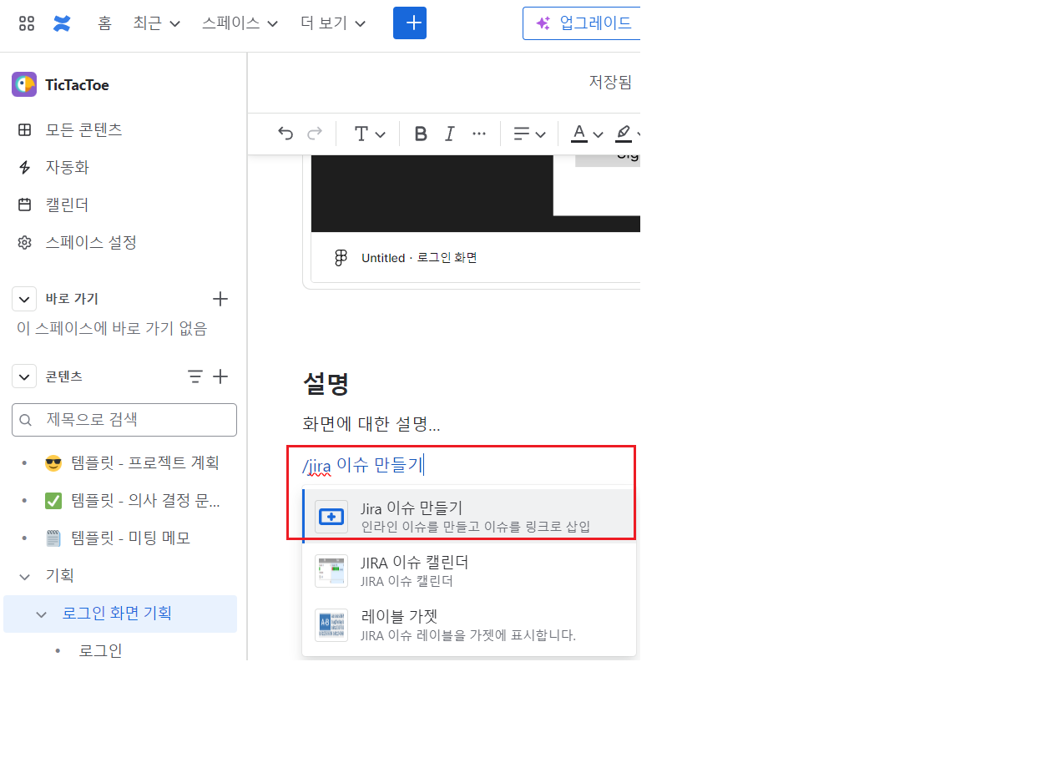Open 템플릿 - 미팅 메모 page

[x=131, y=538]
